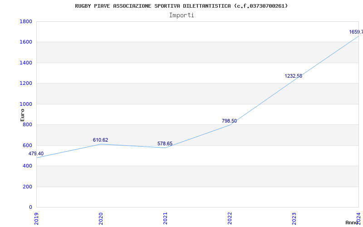Select data label 610.62
This screenshot has height=227, width=363.
[100, 140]
